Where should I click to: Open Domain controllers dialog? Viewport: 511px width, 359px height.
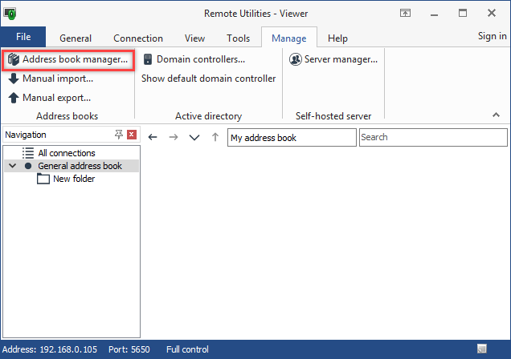coord(194,59)
